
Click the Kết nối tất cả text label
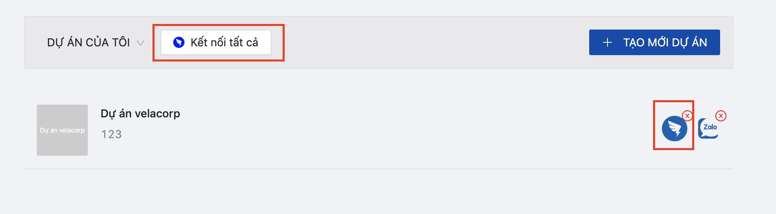(224, 42)
